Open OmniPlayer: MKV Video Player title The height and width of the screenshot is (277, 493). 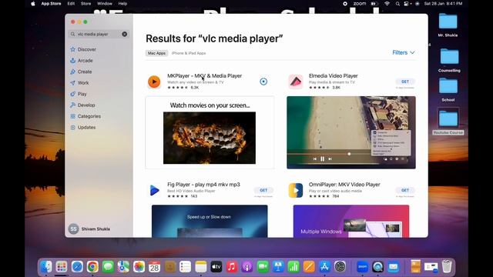point(344,185)
